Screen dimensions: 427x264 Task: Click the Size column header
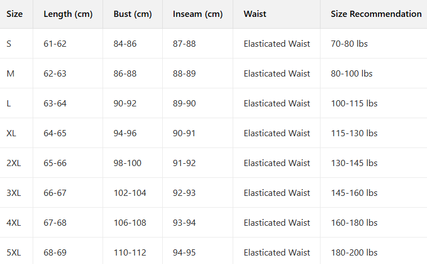tap(15, 14)
